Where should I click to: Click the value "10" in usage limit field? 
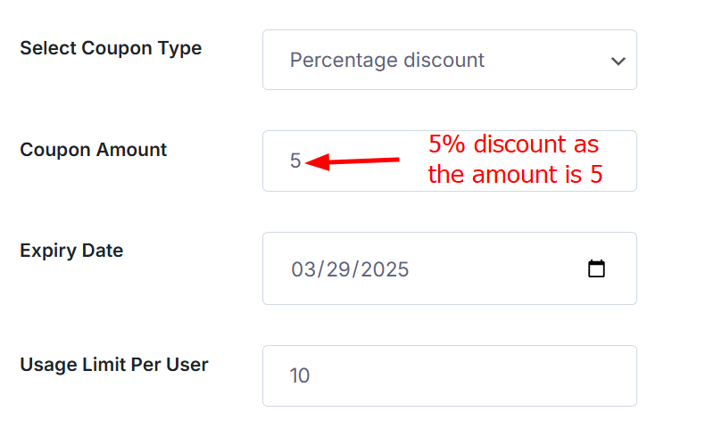(x=300, y=375)
